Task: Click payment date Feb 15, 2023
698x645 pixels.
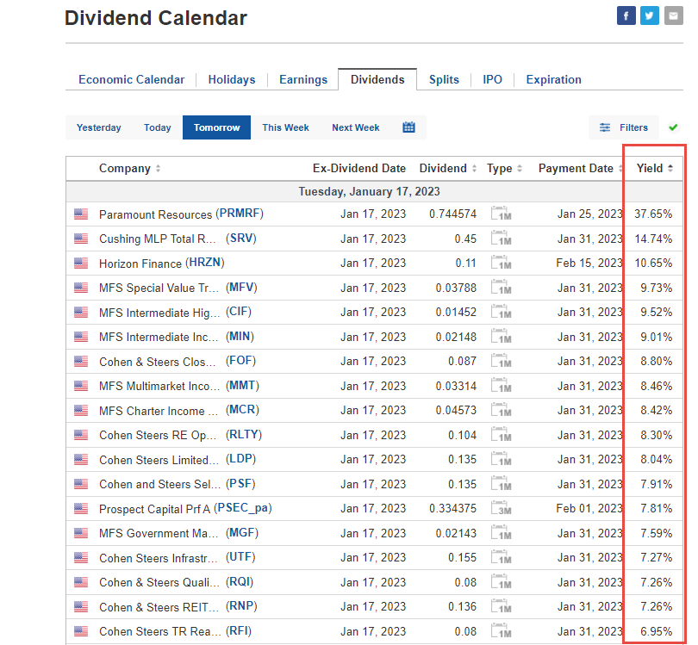Action: (x=589, y=263)
